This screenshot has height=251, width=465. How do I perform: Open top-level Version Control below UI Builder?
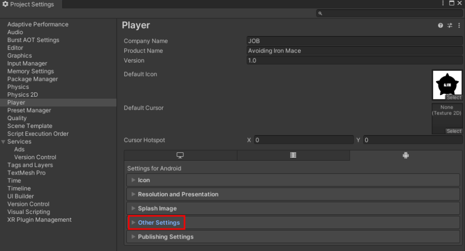(28, 204)
